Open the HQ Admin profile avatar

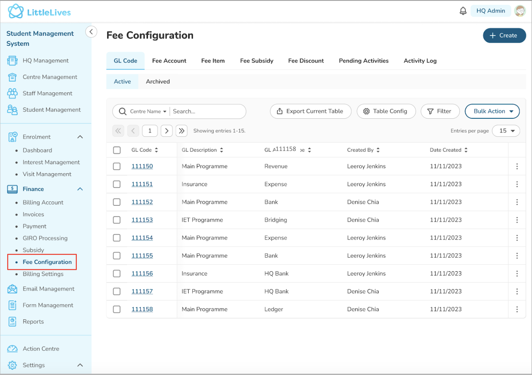click(x=520, y=11)
